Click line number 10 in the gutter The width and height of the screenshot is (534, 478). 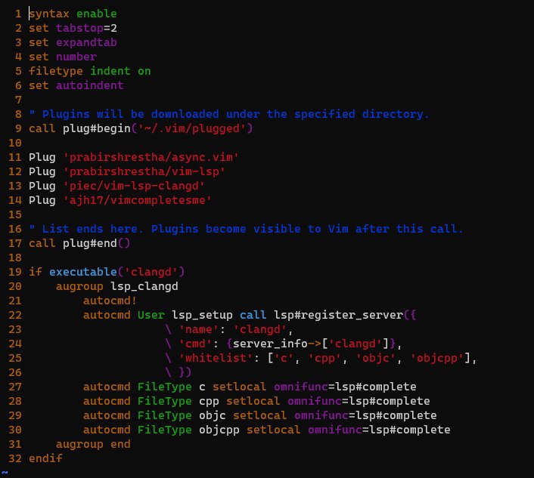coord(15,143)
